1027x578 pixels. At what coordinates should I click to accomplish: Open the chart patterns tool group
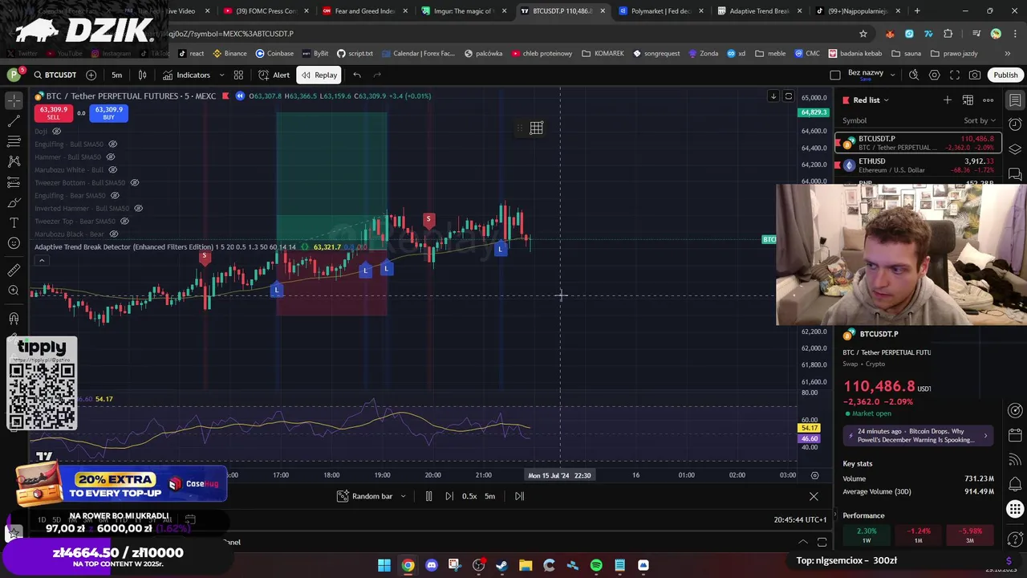(14, 161)
